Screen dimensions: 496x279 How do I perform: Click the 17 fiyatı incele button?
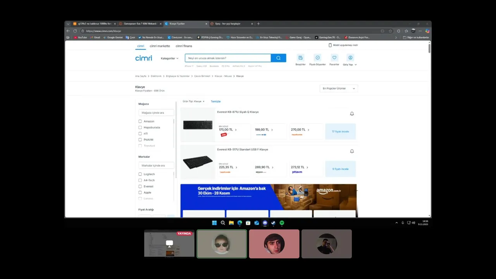pyautogui.click(x=341, y=131)
